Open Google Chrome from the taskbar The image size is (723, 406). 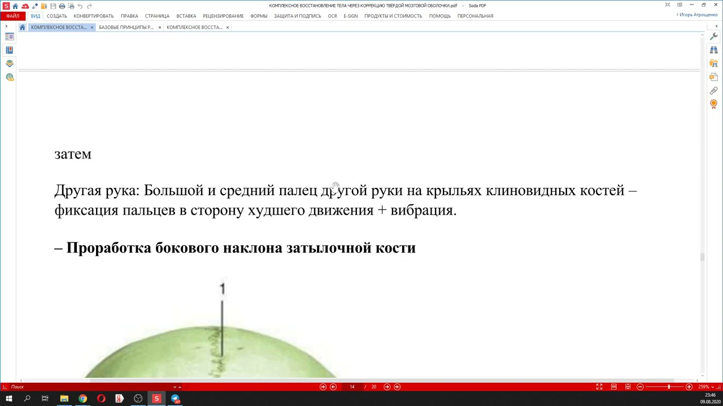tap(82, 399)
